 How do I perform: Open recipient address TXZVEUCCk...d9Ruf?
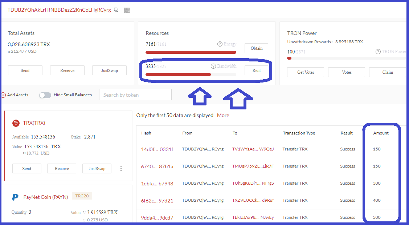[253, 200]
